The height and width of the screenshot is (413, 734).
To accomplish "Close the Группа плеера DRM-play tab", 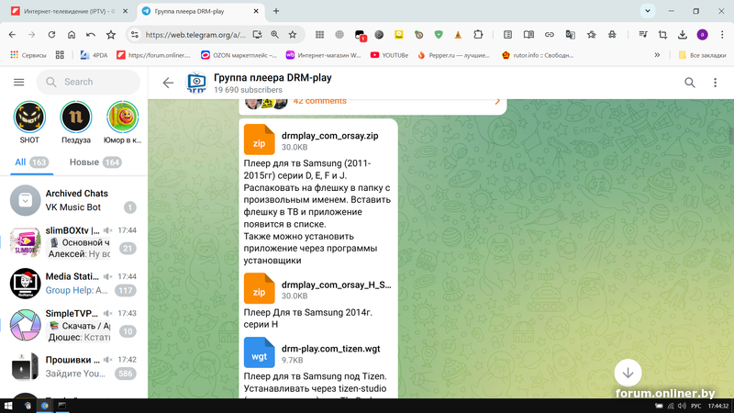I will pyautogui.click(x=256, y=11).
